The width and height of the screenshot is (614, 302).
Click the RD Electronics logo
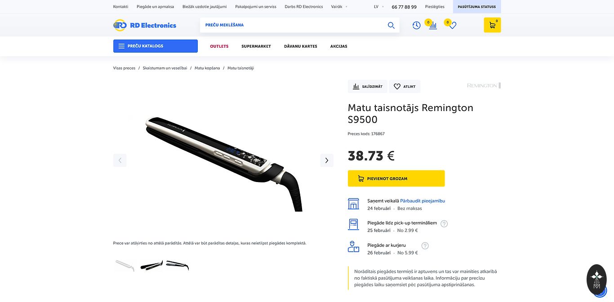pyautogui.click(x=145, y=25)
